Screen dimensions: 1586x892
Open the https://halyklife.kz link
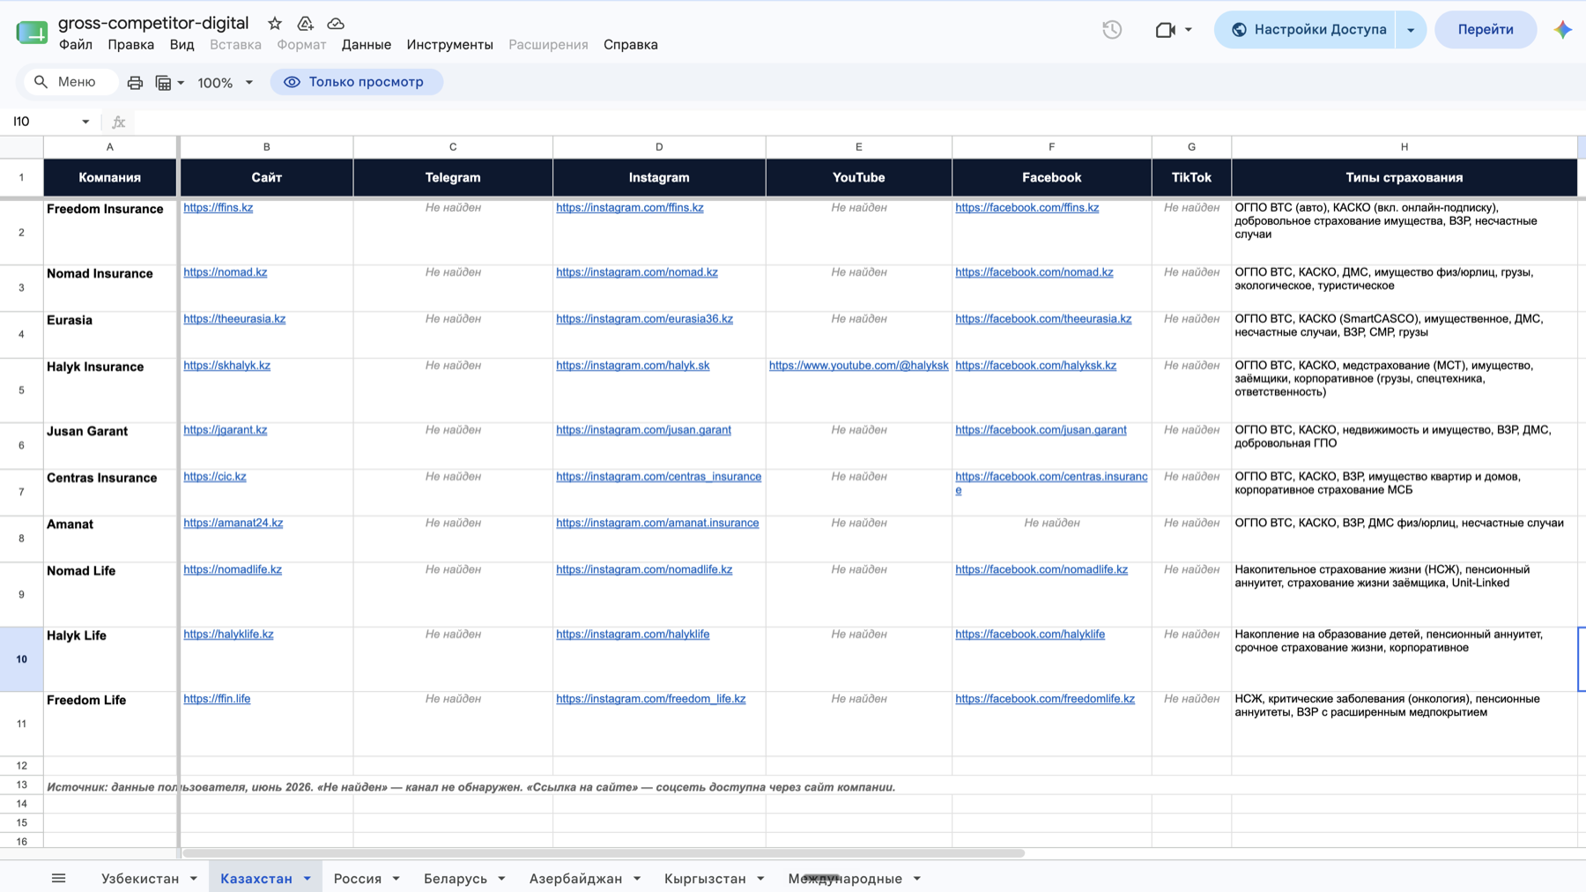(x=229, y=635)
